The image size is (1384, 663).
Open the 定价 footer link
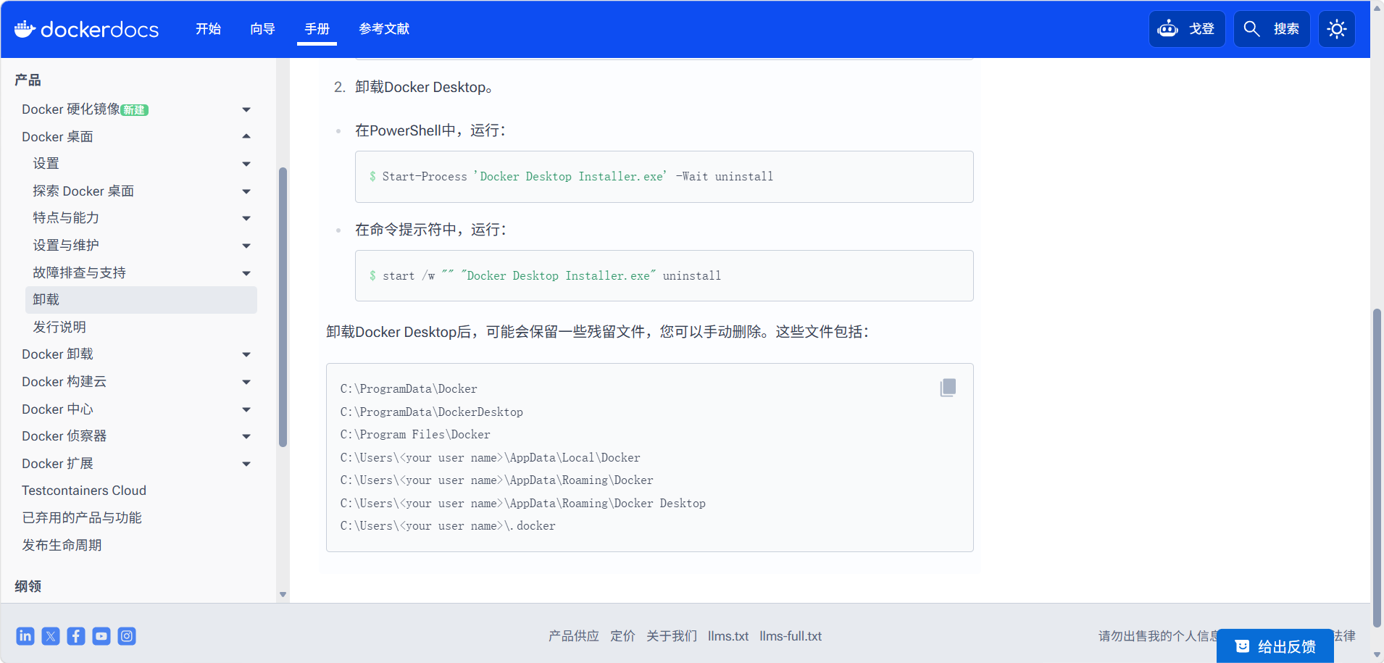pyautogui.click(x=622, y=636)
